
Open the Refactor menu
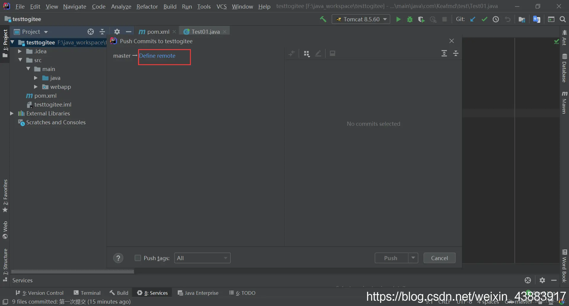[x=147, y=6]
